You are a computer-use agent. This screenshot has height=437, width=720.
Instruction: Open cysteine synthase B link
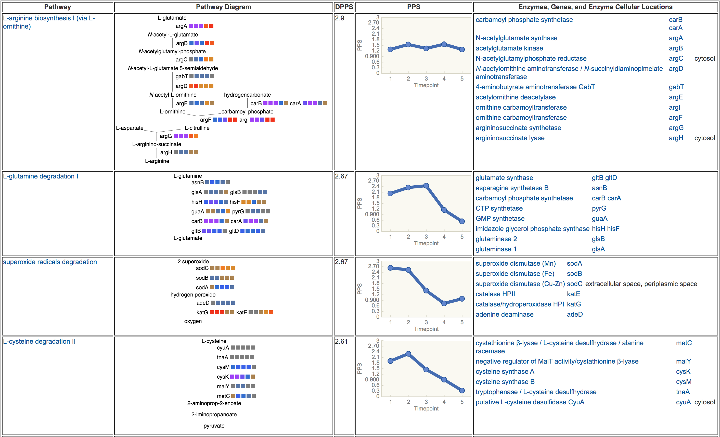point(505,382)
